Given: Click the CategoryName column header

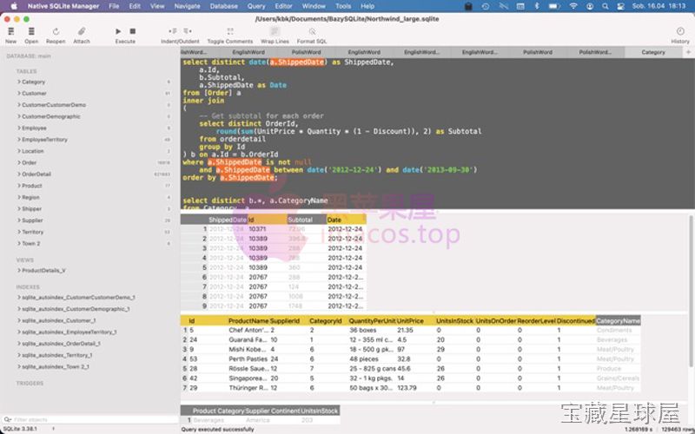Looking at the screenshot, I should [x=618, y=320].
